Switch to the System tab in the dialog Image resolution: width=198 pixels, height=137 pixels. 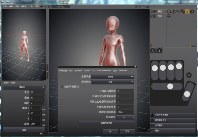(x=86, y=71)
